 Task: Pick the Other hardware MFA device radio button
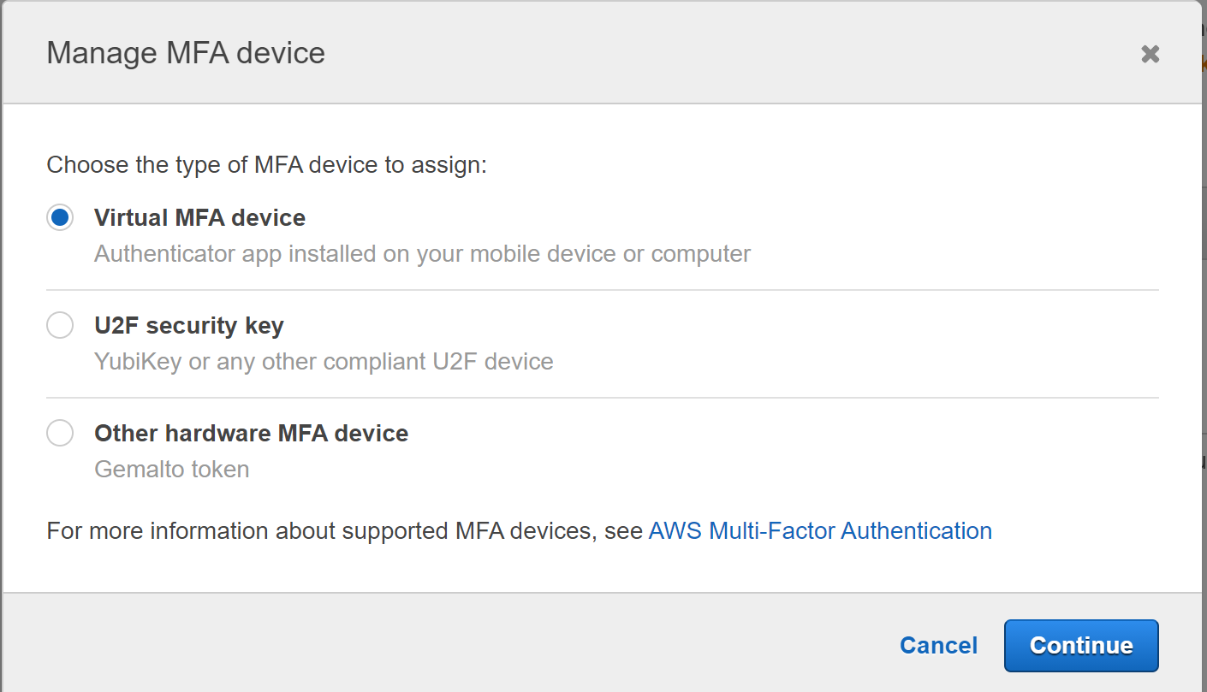pos(60,433)
